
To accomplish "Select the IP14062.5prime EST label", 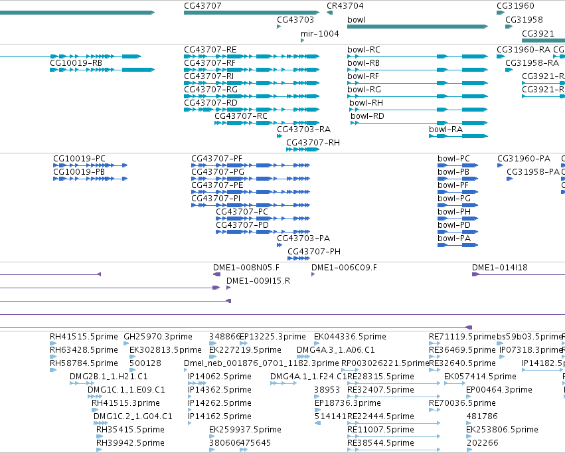I will (220, 377).
